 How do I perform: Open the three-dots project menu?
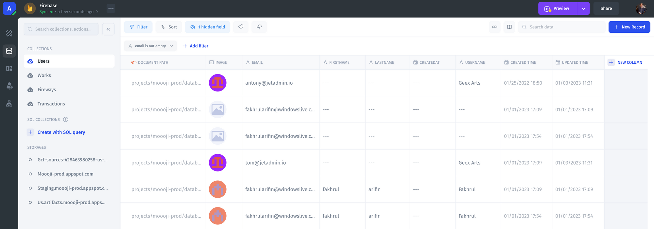111,8
